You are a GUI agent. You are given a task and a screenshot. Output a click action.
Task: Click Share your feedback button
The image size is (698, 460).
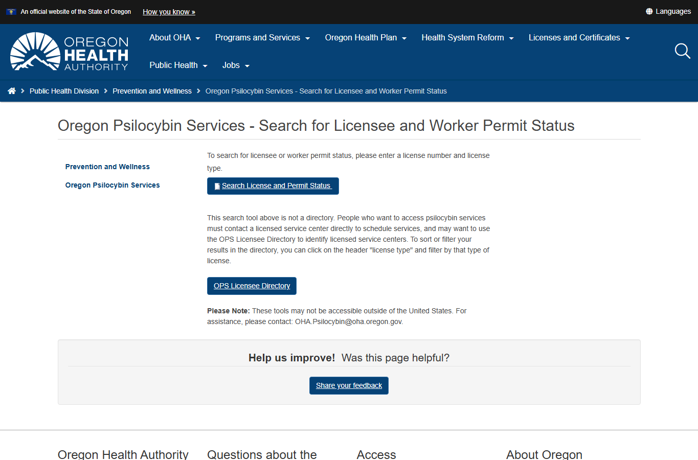[349, 386]
